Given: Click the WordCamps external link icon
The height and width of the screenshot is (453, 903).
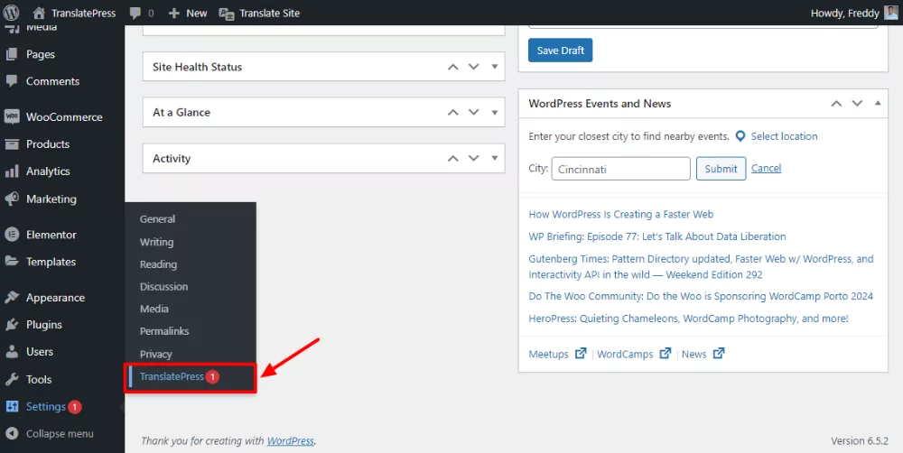Looking at the screenshot, I should pyautogui.click(x=666, y=353).
